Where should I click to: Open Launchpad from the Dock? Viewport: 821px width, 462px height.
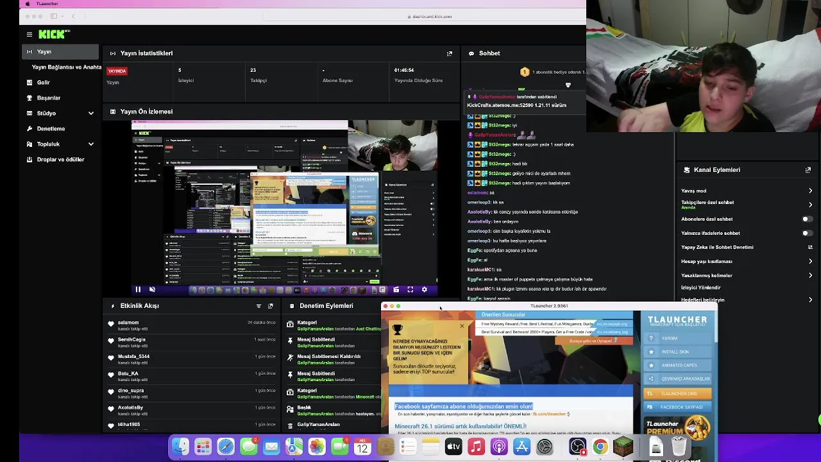pos(203,447)
